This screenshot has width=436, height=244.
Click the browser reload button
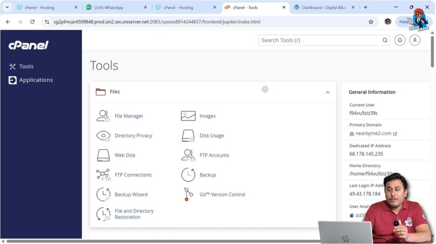coord(32,22)
